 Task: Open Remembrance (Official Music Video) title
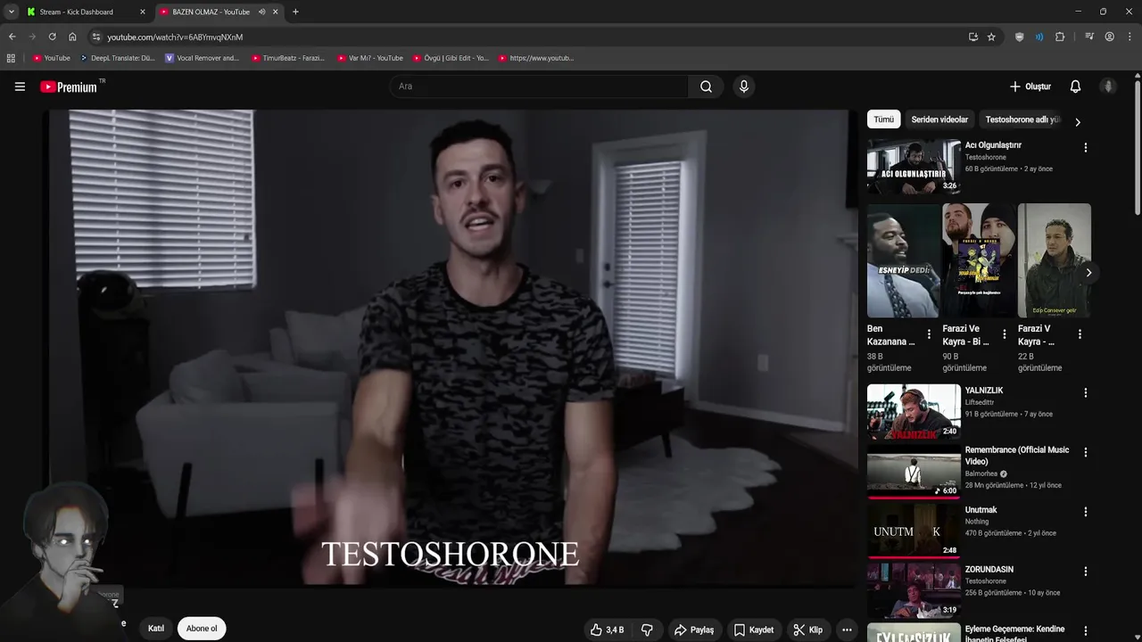[1017, 456]
